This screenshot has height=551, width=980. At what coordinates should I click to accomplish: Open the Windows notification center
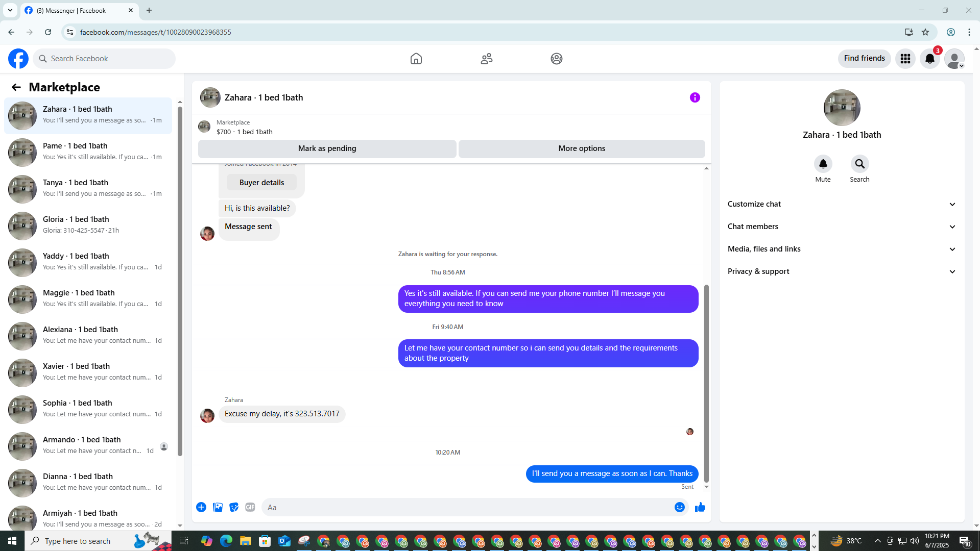965,541
